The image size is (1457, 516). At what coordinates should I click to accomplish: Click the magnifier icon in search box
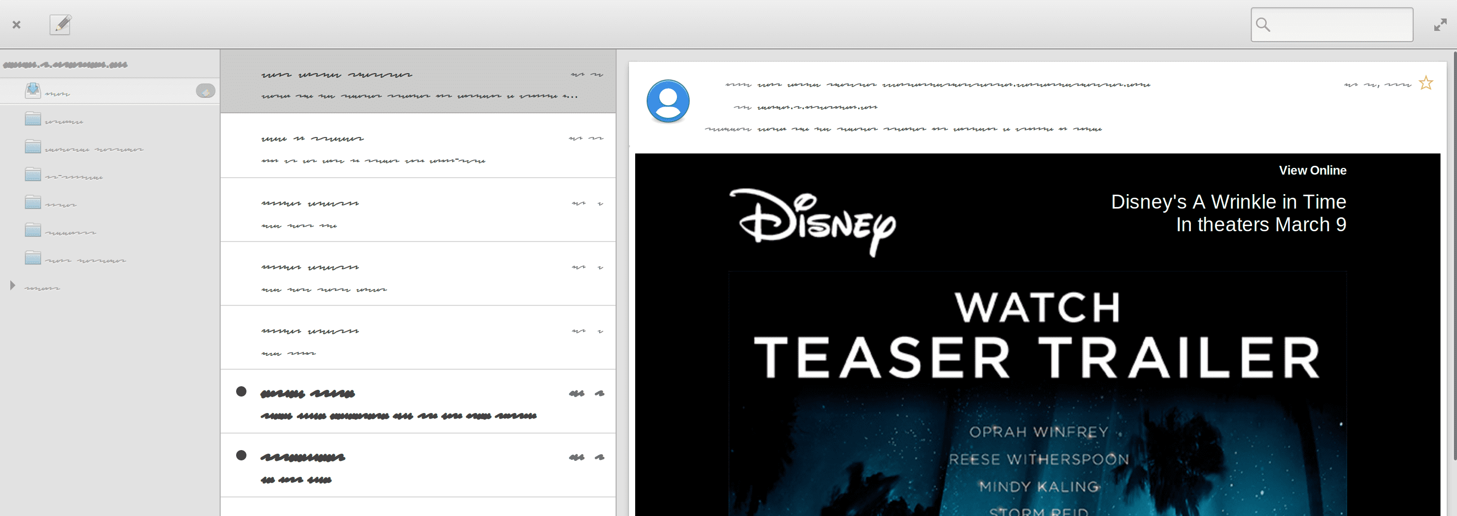(x=1263, y=24)
